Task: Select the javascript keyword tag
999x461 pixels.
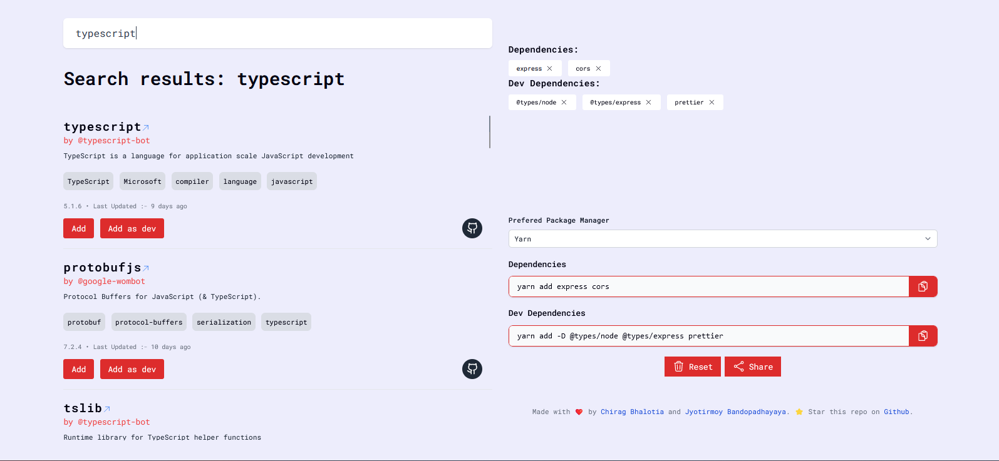Action: tap(292, 181)
